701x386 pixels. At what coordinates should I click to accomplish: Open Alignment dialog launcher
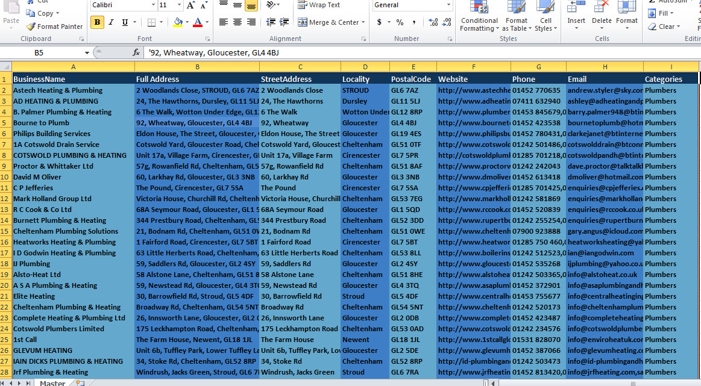(363, 39)
